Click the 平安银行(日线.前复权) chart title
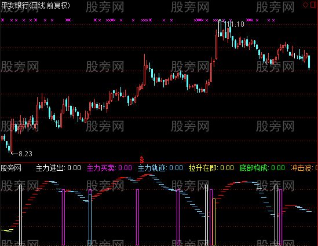The image size is (318, 246). pyautogui.click(x=35, y=5)
